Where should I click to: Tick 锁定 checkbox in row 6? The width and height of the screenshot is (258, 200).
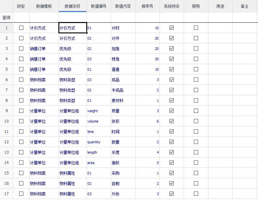pos(21,79)
